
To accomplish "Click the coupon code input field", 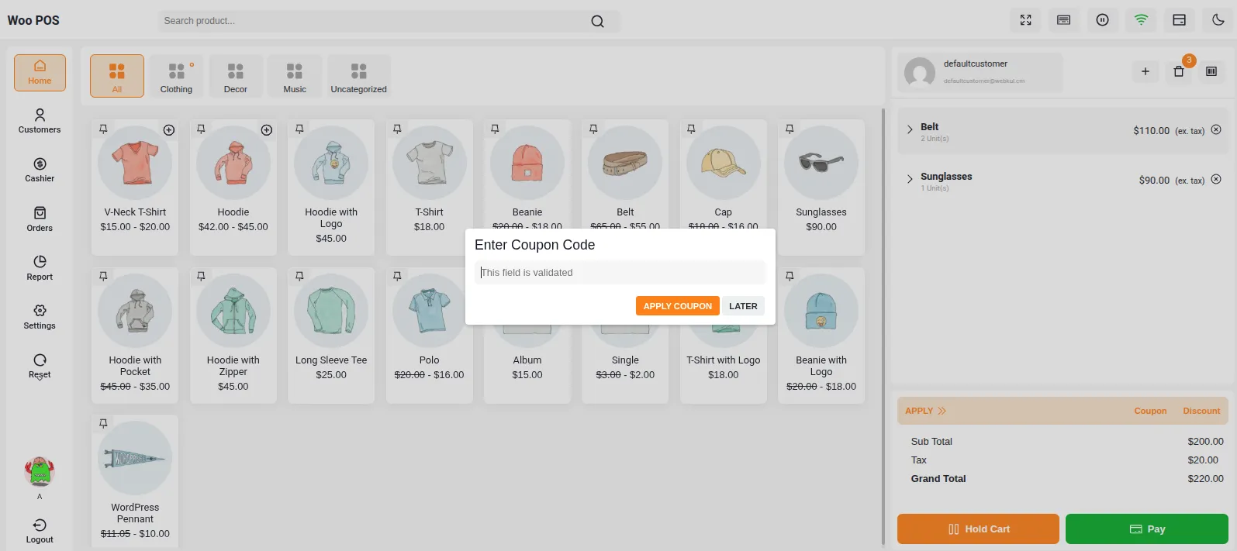I will (x=620, y=273).
